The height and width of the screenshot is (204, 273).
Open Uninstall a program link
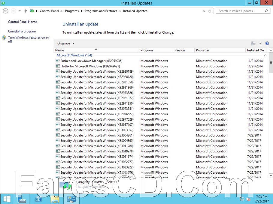(22, 31)
